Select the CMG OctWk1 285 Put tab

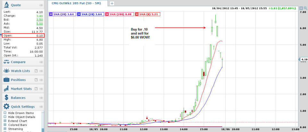tap(78, 3)
